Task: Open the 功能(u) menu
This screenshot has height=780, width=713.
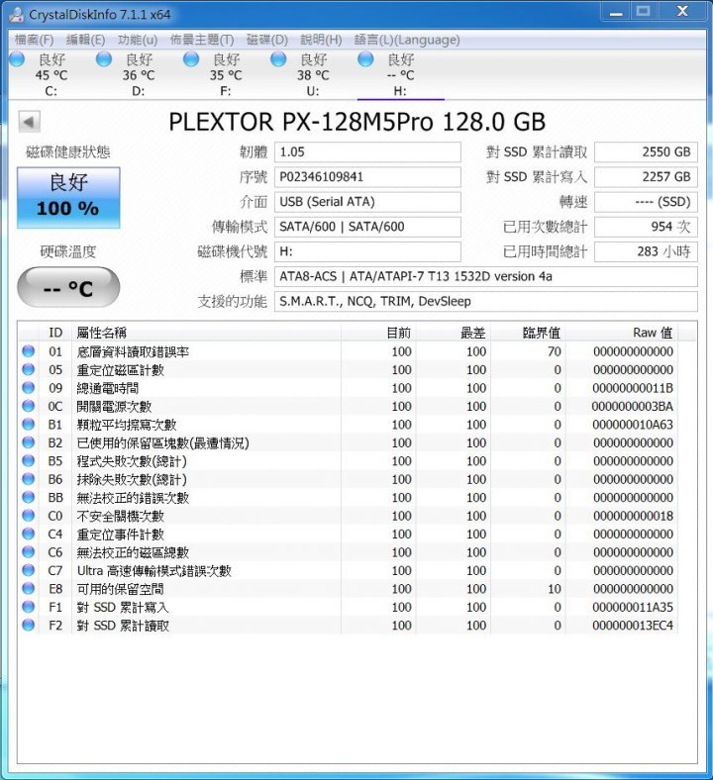Action: (x=138, y=40)
